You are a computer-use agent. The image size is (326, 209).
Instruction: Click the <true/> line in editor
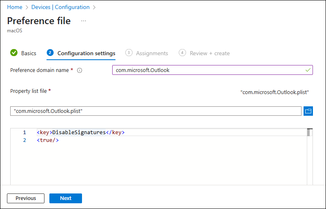(48, 140)
